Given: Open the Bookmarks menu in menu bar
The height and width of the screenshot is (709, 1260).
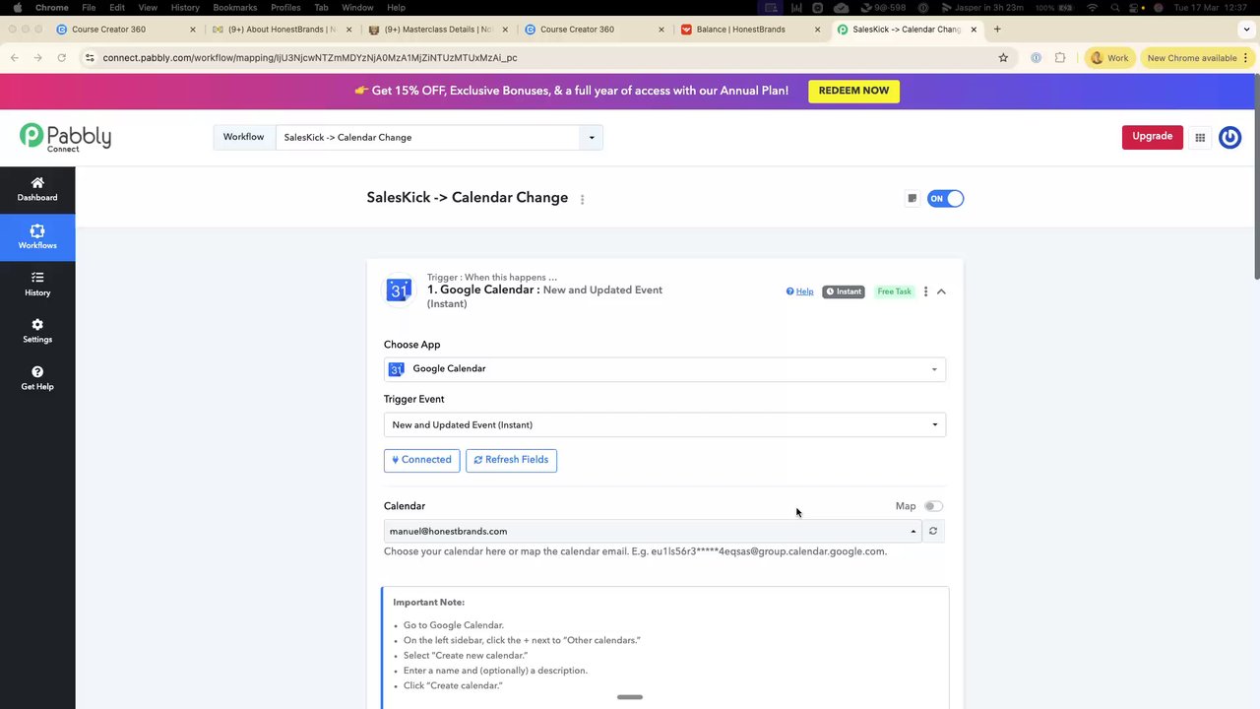Looking at the screenshot, I should coord(235,8).
